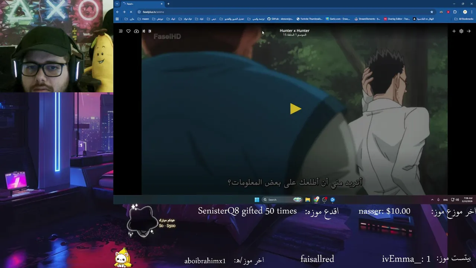Screen dimensions: 476x268
Task: Navigate forward in browser
Action: tap(124, 12)
